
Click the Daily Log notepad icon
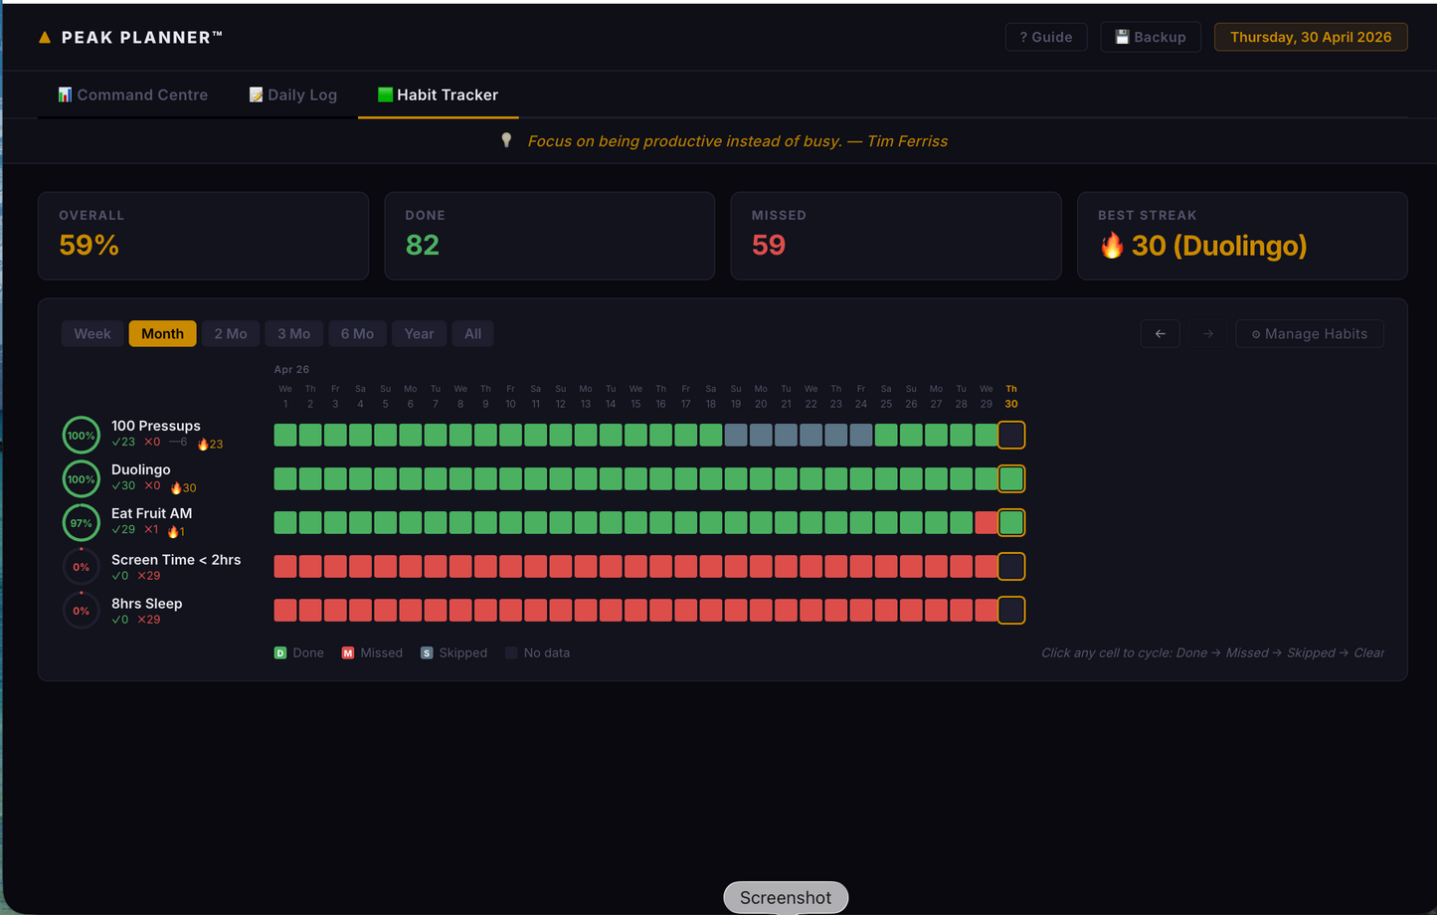[x=256, y=94]
